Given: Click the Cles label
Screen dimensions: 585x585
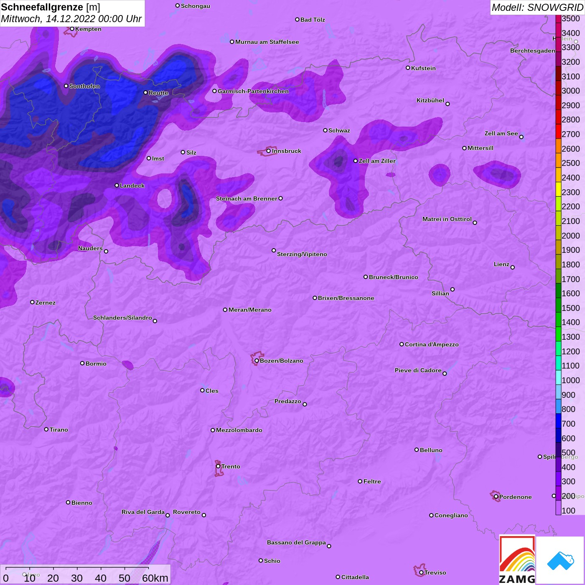Looking at the screenshot, I should pos(212,391).
